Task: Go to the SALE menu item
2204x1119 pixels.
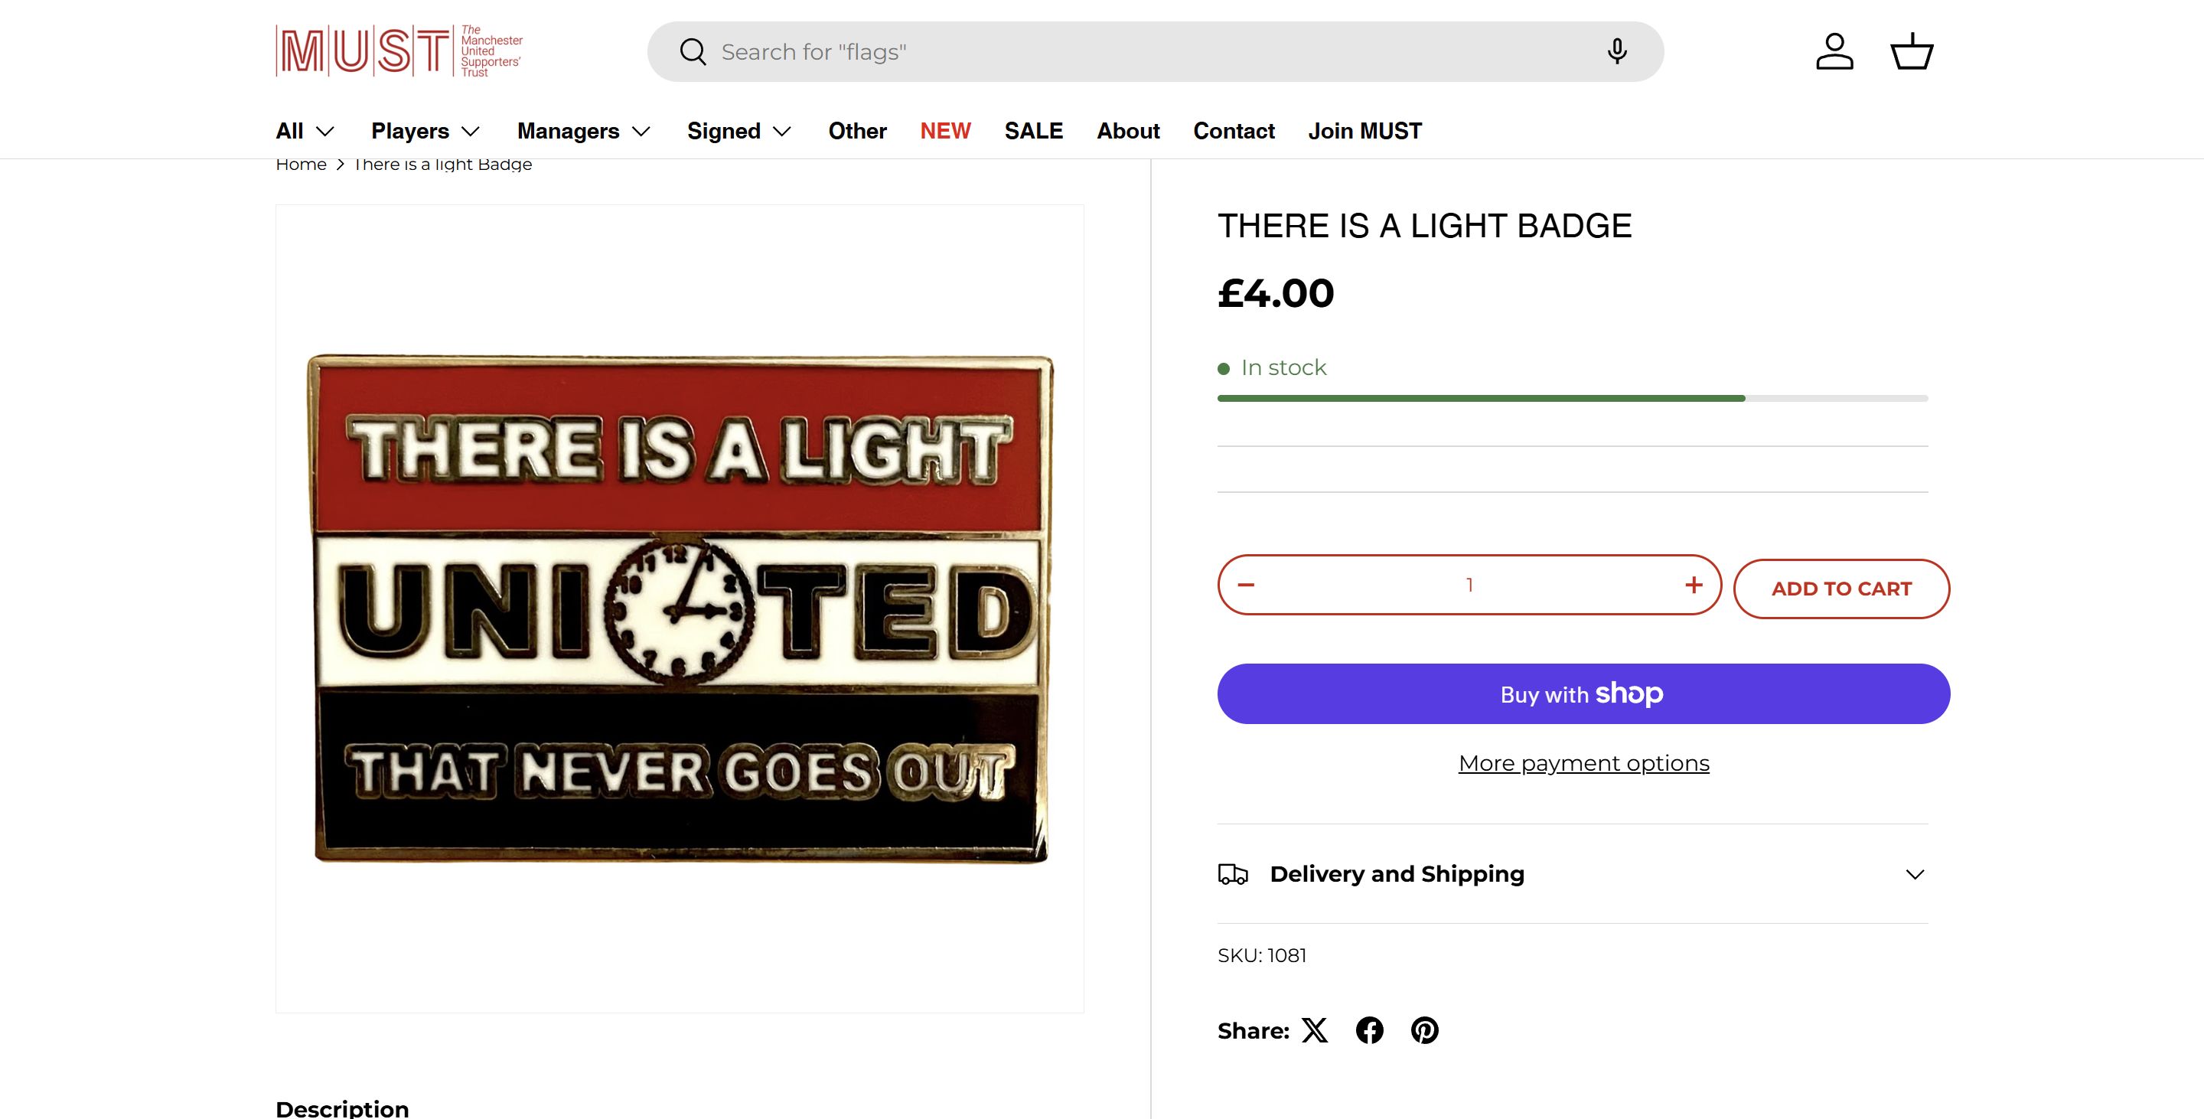Action: 1034,131
